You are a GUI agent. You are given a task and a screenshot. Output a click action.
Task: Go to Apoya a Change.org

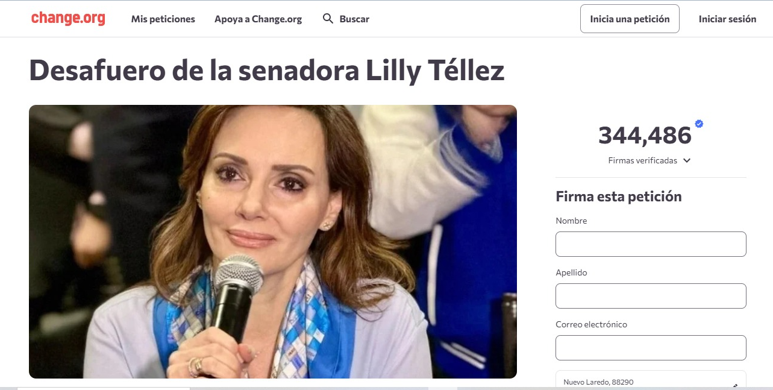coord(258,19)
